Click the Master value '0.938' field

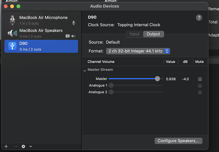pos(171,79)
